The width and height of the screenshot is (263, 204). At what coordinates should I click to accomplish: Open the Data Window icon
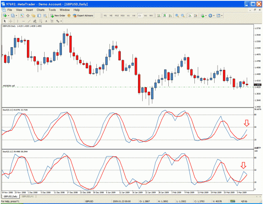click(x=28, y=16)
